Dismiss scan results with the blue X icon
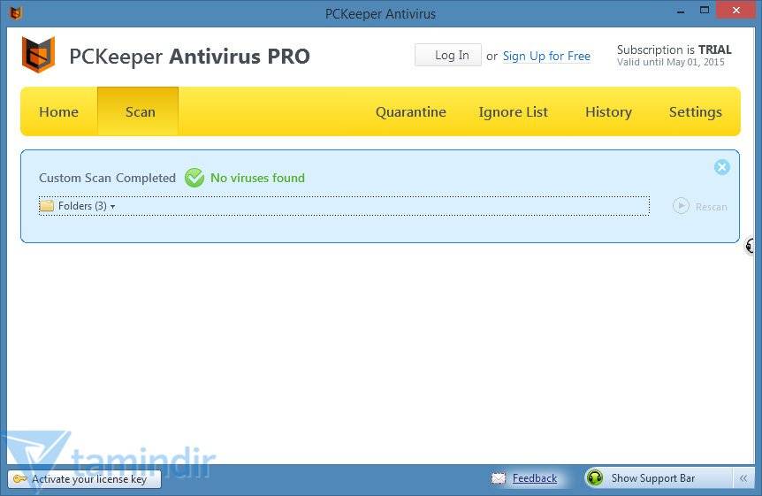Image resolution: width=762 pixels, height=496 pixels. click(x=722, y=167)
